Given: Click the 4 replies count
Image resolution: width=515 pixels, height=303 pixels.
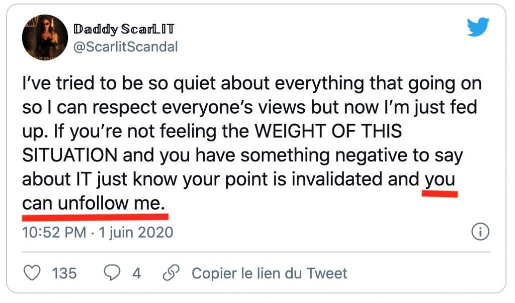Looking at the screenshot, I should click(x=137, y=273).
